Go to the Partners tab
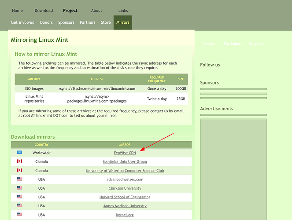 [x=88, y=22]
